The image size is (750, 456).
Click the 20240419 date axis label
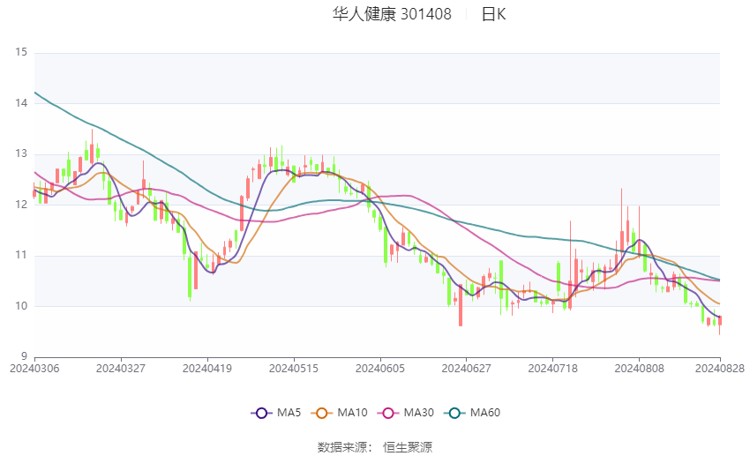pyautogui.click(x=207, y=369)
